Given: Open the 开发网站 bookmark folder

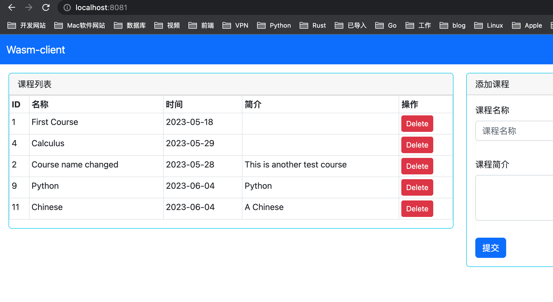Looking at the screenshot, I should (x=27, y=26).
